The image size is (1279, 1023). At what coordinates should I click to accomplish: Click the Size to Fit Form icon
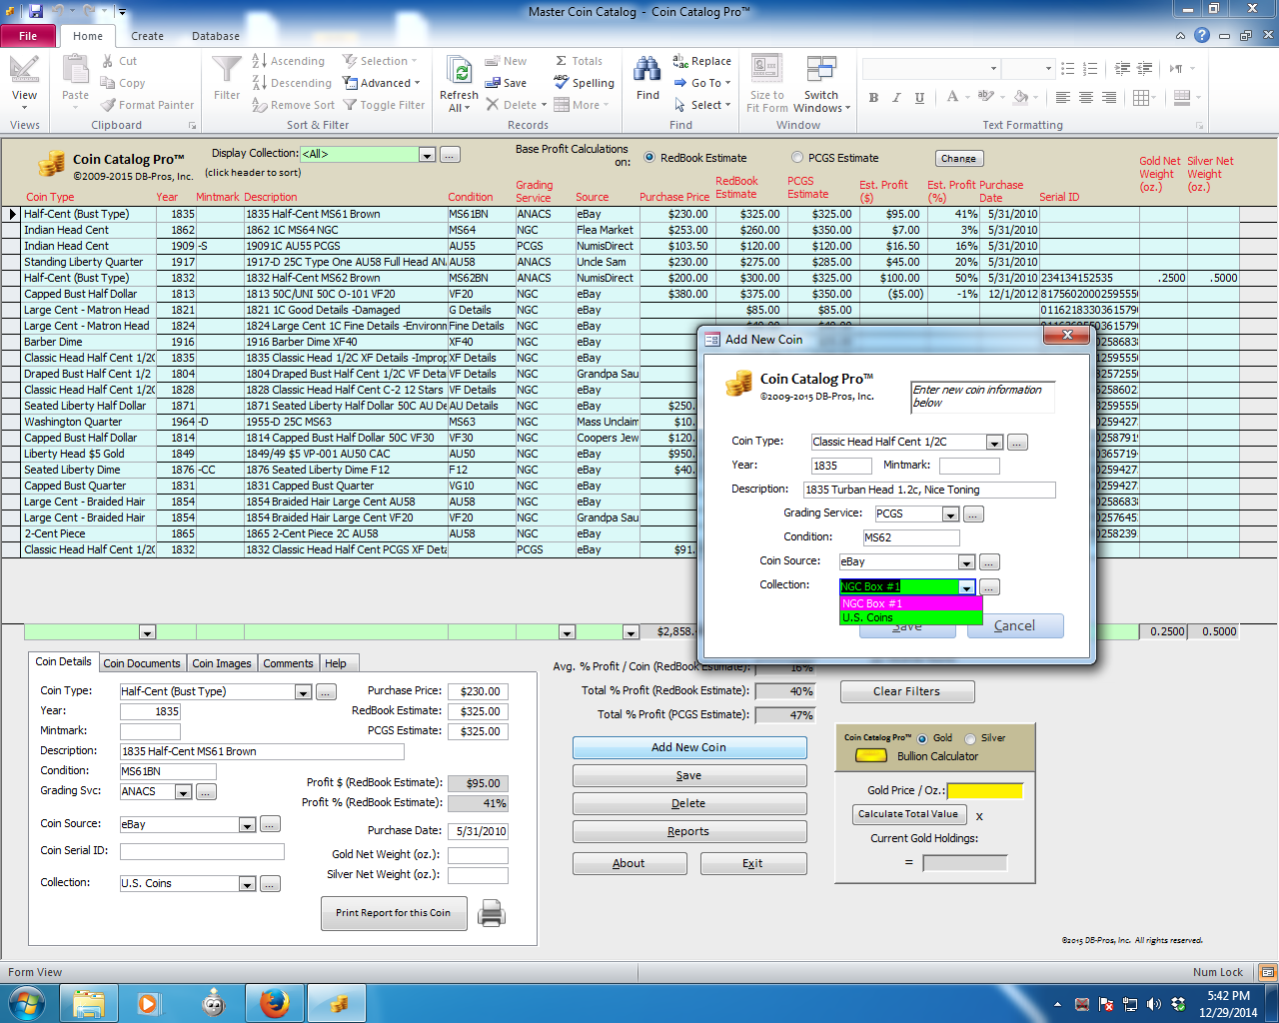tap(766, 70)
